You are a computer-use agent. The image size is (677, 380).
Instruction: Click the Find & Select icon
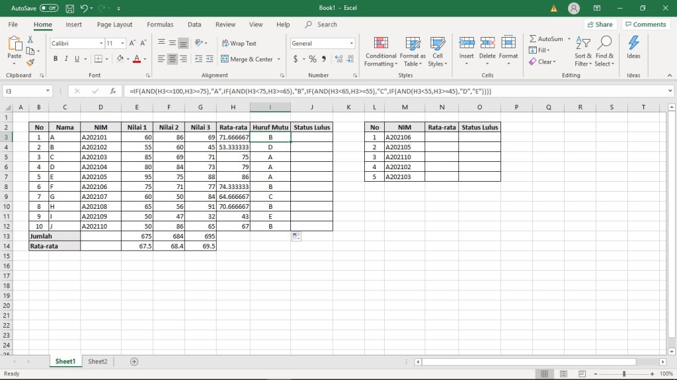(604, 51)
